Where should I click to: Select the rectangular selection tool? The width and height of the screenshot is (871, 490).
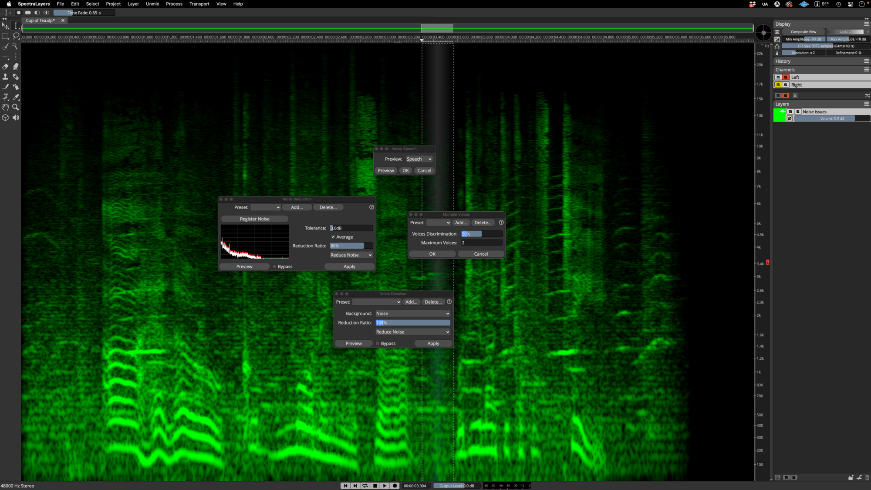click(x=5, y=36)
